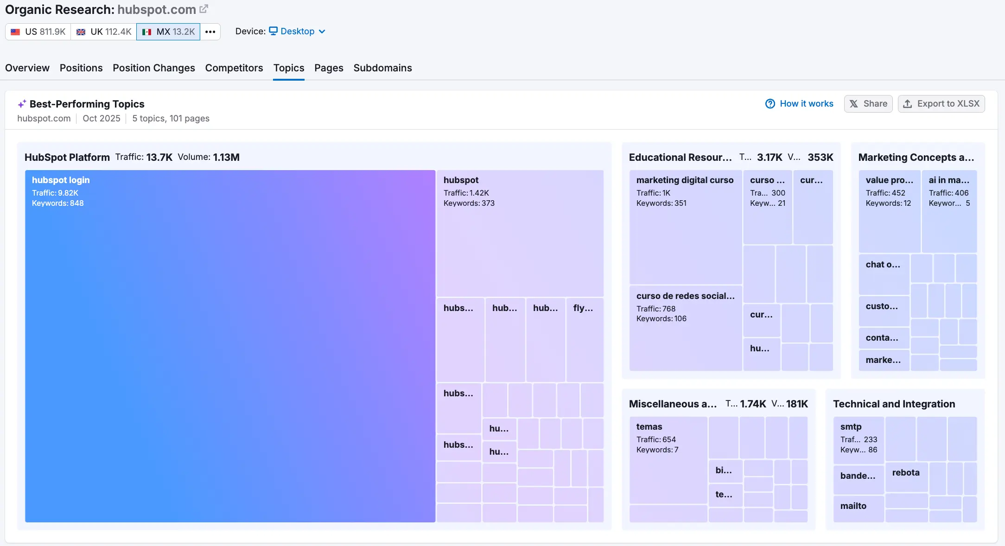Switch to US 811.9K database
Image resolution: width=1005 pixels, height=546 pixels.
[45, 32]
